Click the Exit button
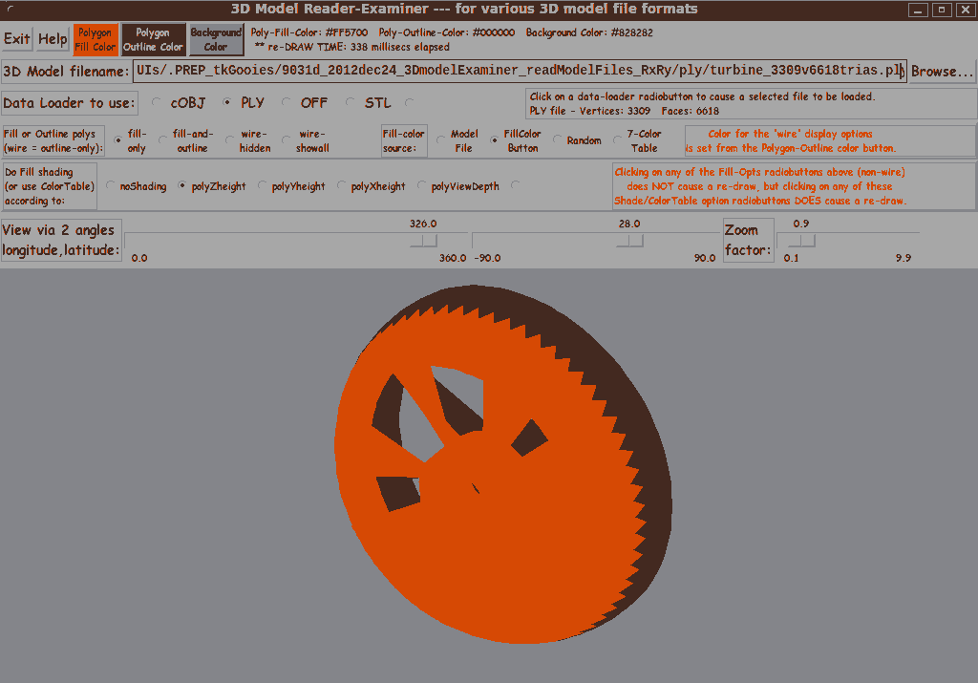 [17, 39]
